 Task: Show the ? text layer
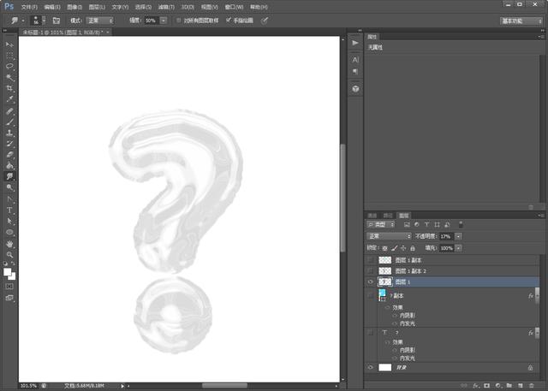371,332
